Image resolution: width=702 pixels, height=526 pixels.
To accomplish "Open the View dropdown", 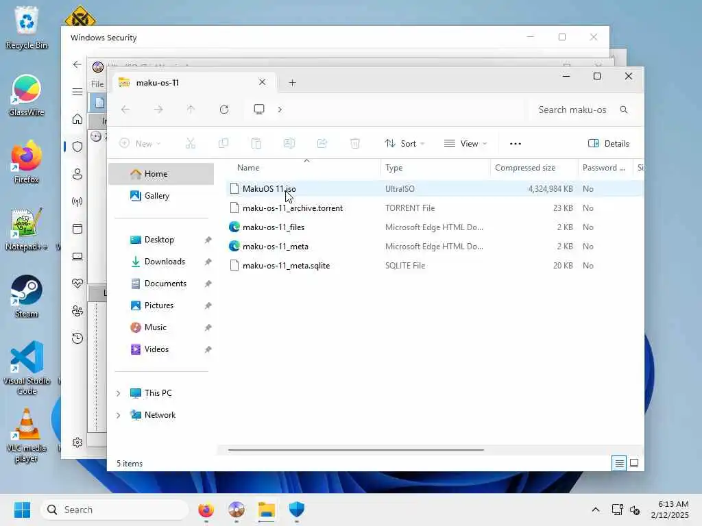I will coord(465,143).
